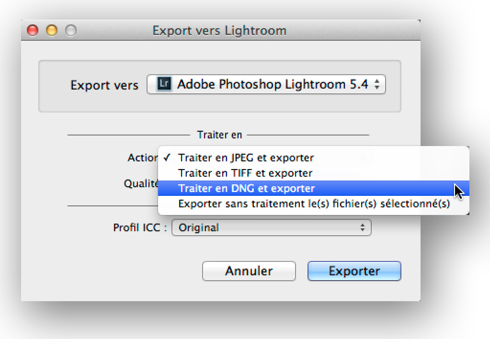This screenshot has height=339, width=490.
Task: Click the Qualité label
Action: tap(141, 183)
